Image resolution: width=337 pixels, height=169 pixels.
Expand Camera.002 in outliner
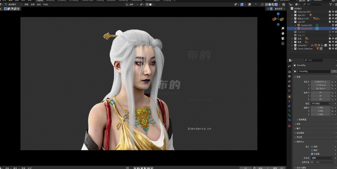click(295, 25)
